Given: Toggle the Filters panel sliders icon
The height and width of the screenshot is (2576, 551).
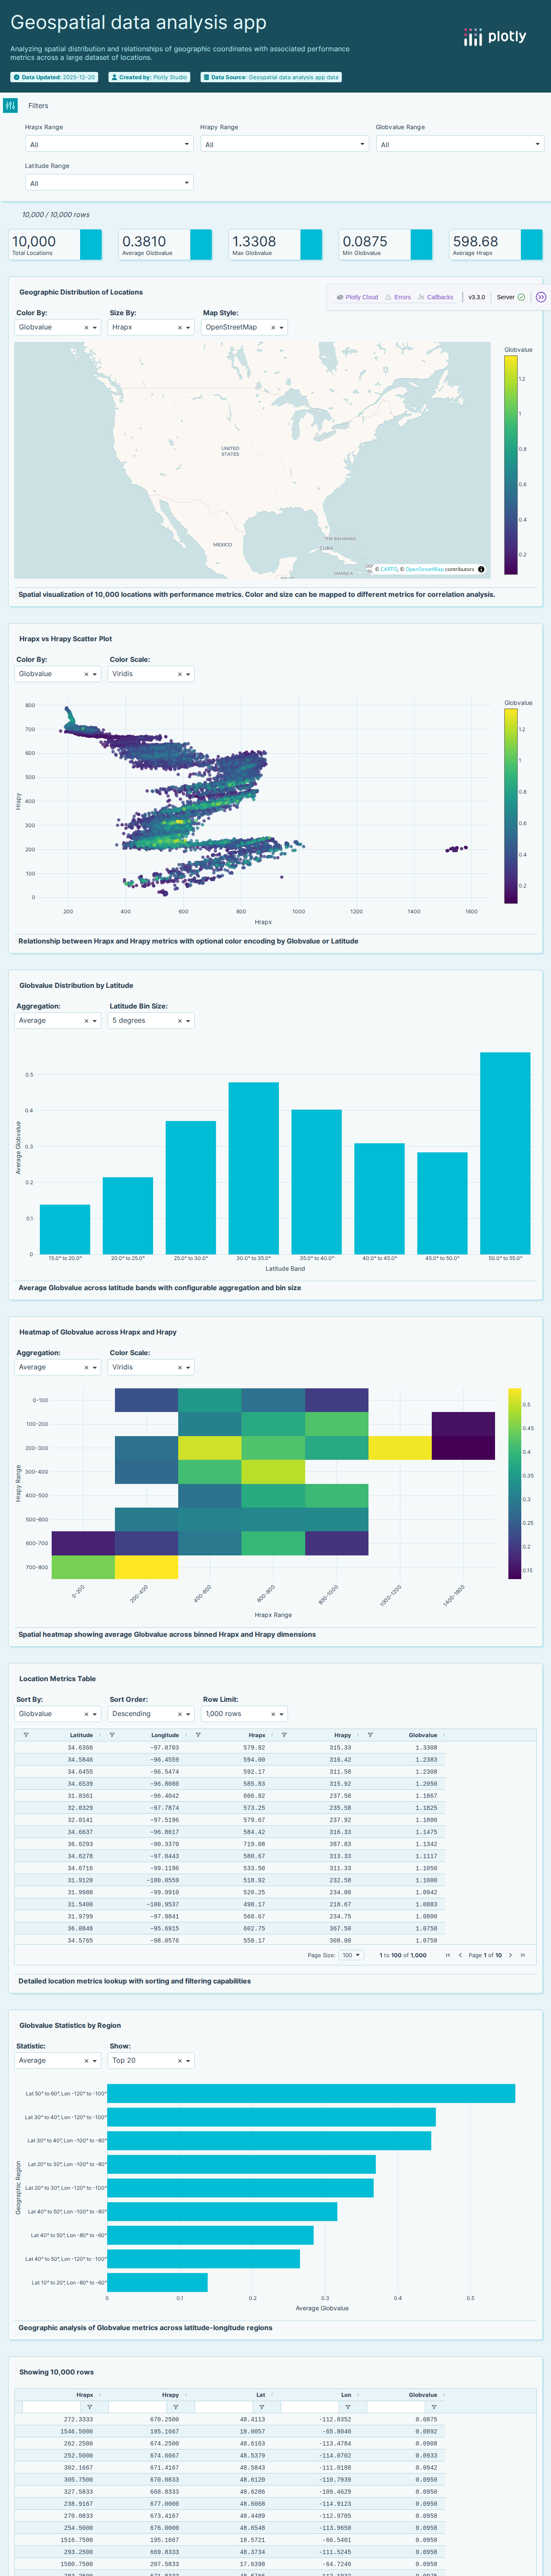Looking at the screenshot, I should (10, 105).
